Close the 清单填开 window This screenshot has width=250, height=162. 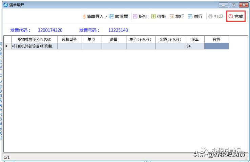click(x=244, y=5)
